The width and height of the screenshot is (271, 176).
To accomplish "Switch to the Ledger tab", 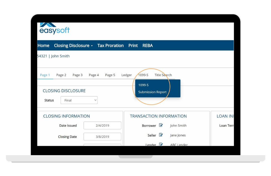I will (x=126, y=75).
